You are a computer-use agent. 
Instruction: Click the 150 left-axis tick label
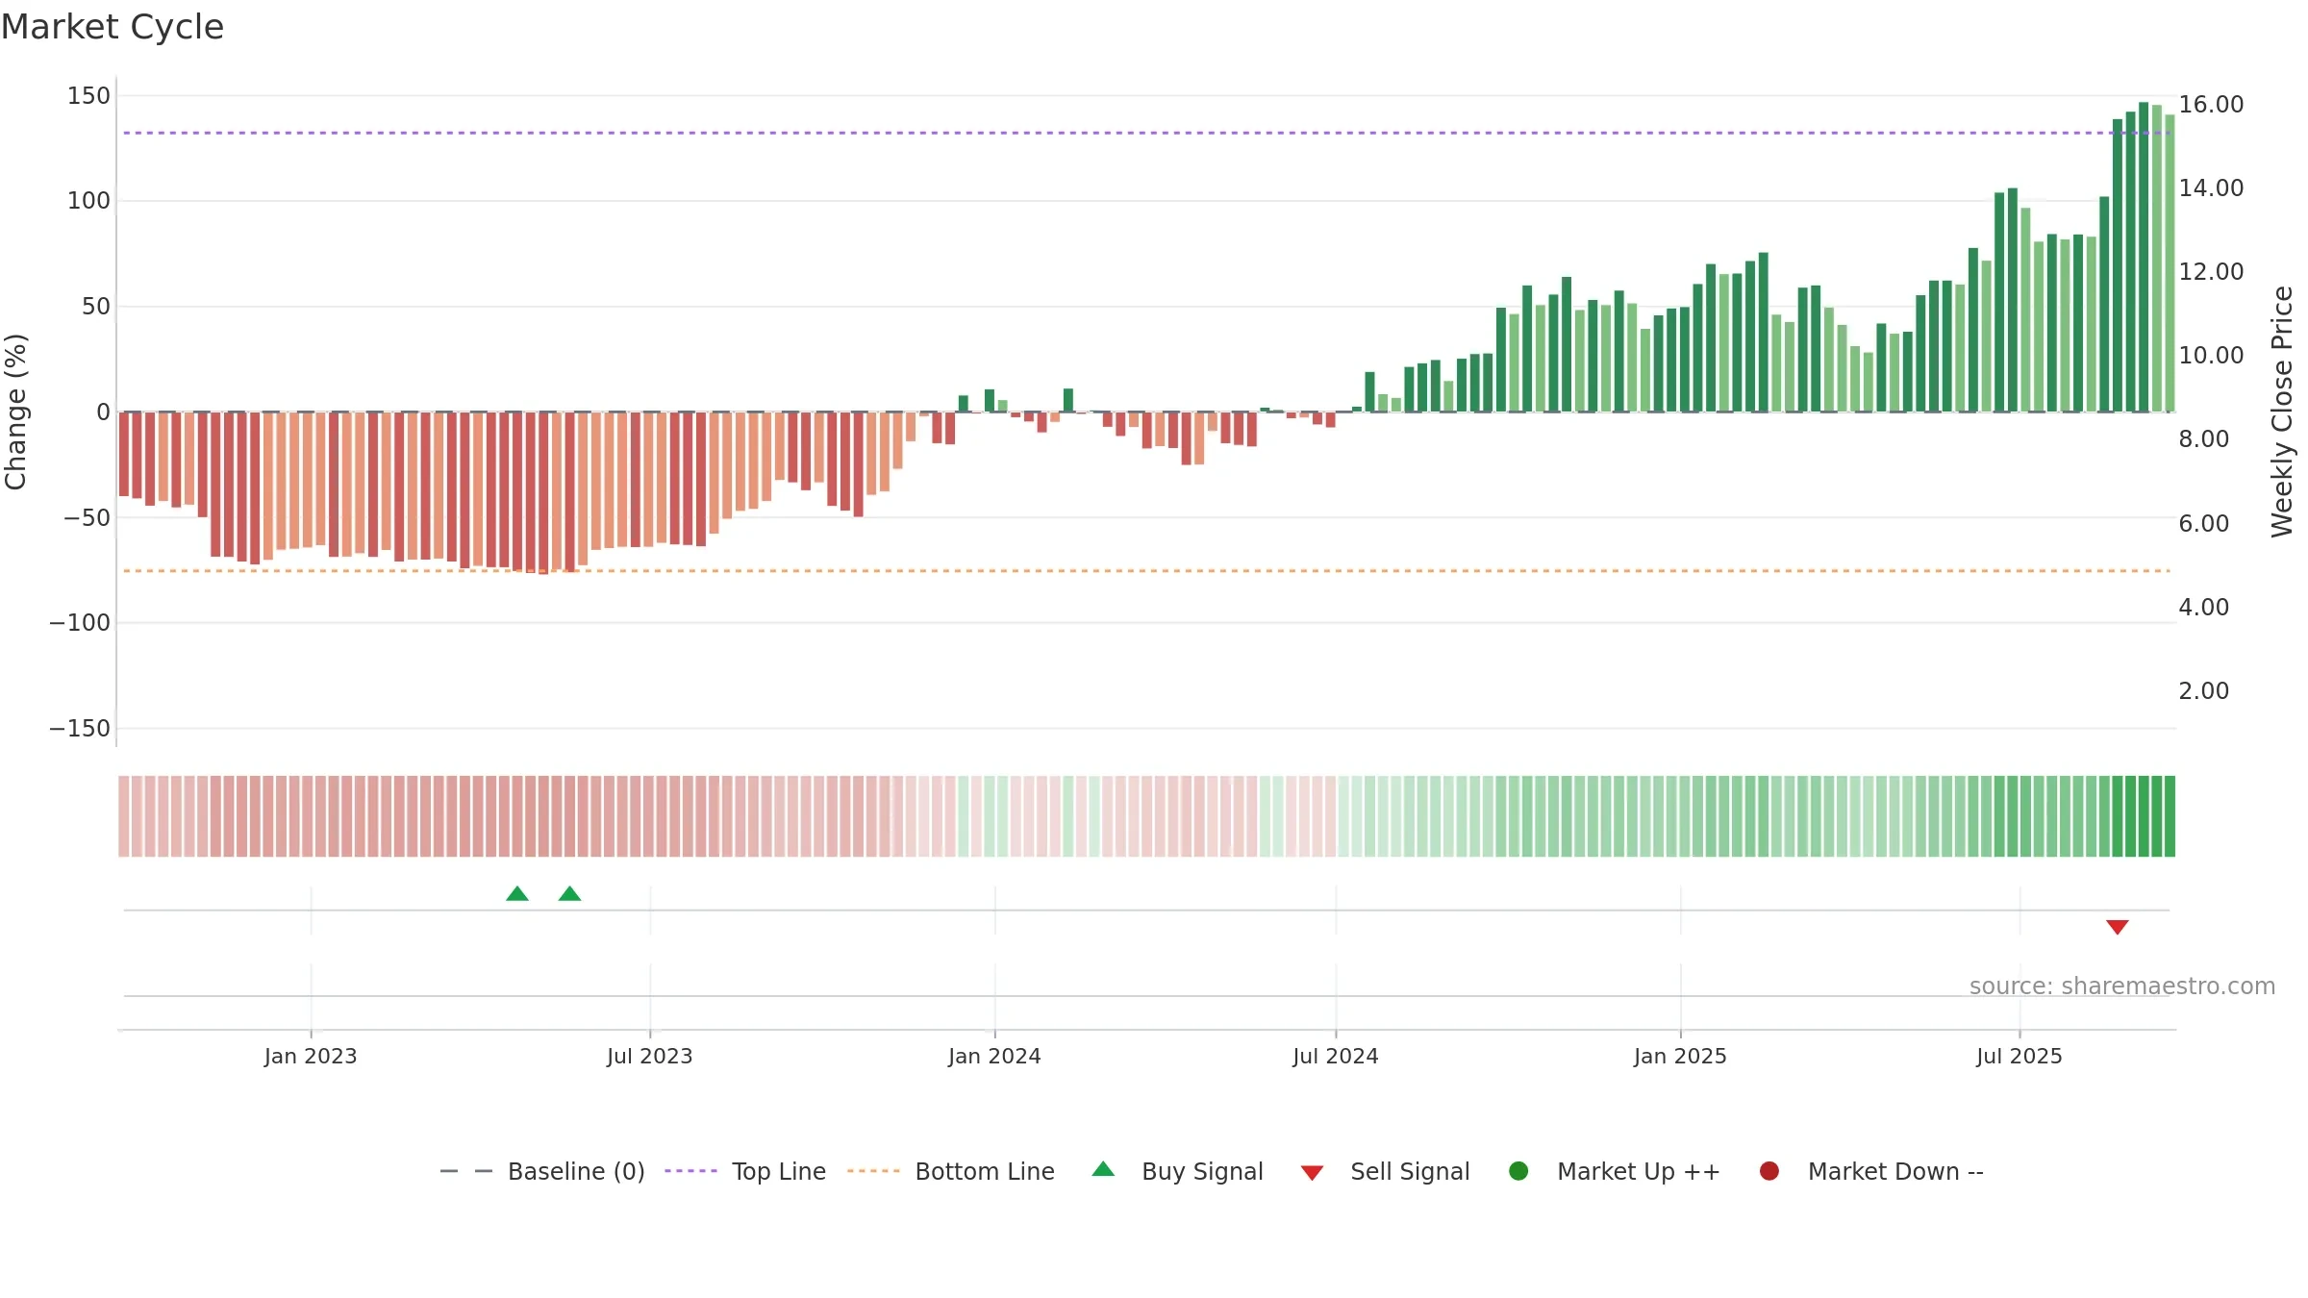88,96
